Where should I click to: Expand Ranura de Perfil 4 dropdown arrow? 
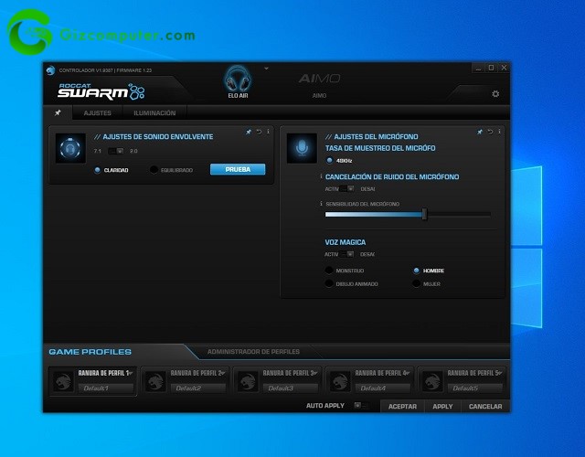(x=408, y=373)
